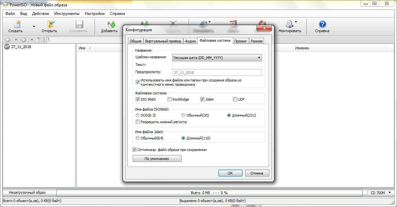
Task: Click the PowerISO title bar application icon
Action: click(x=5, y=5)
